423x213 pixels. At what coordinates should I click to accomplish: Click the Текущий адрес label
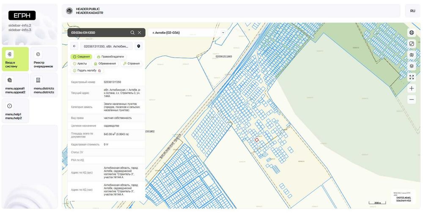point(80,93)
